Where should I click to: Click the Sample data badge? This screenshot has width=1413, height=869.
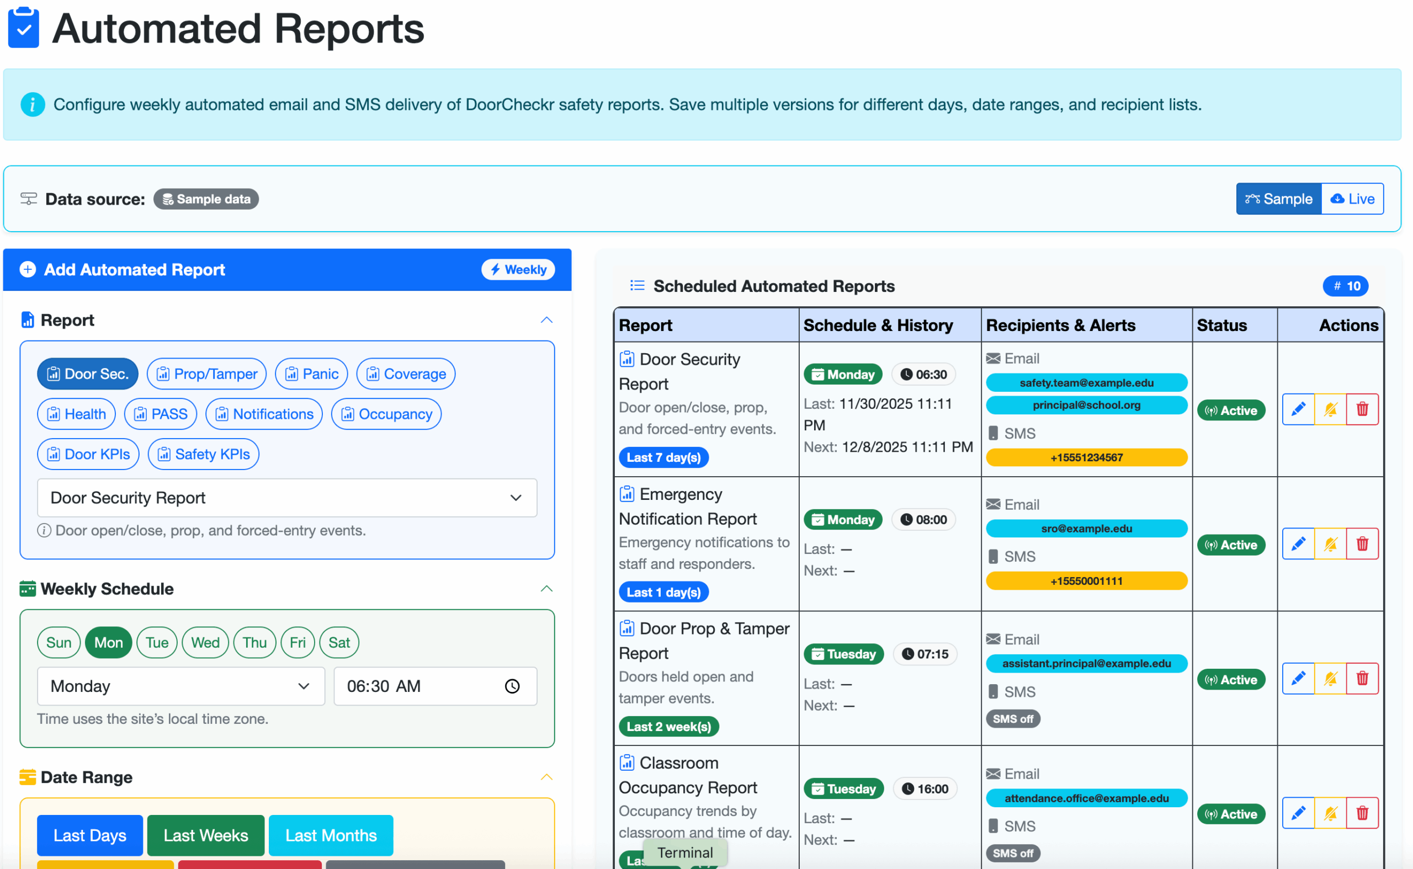coord(206,199)
